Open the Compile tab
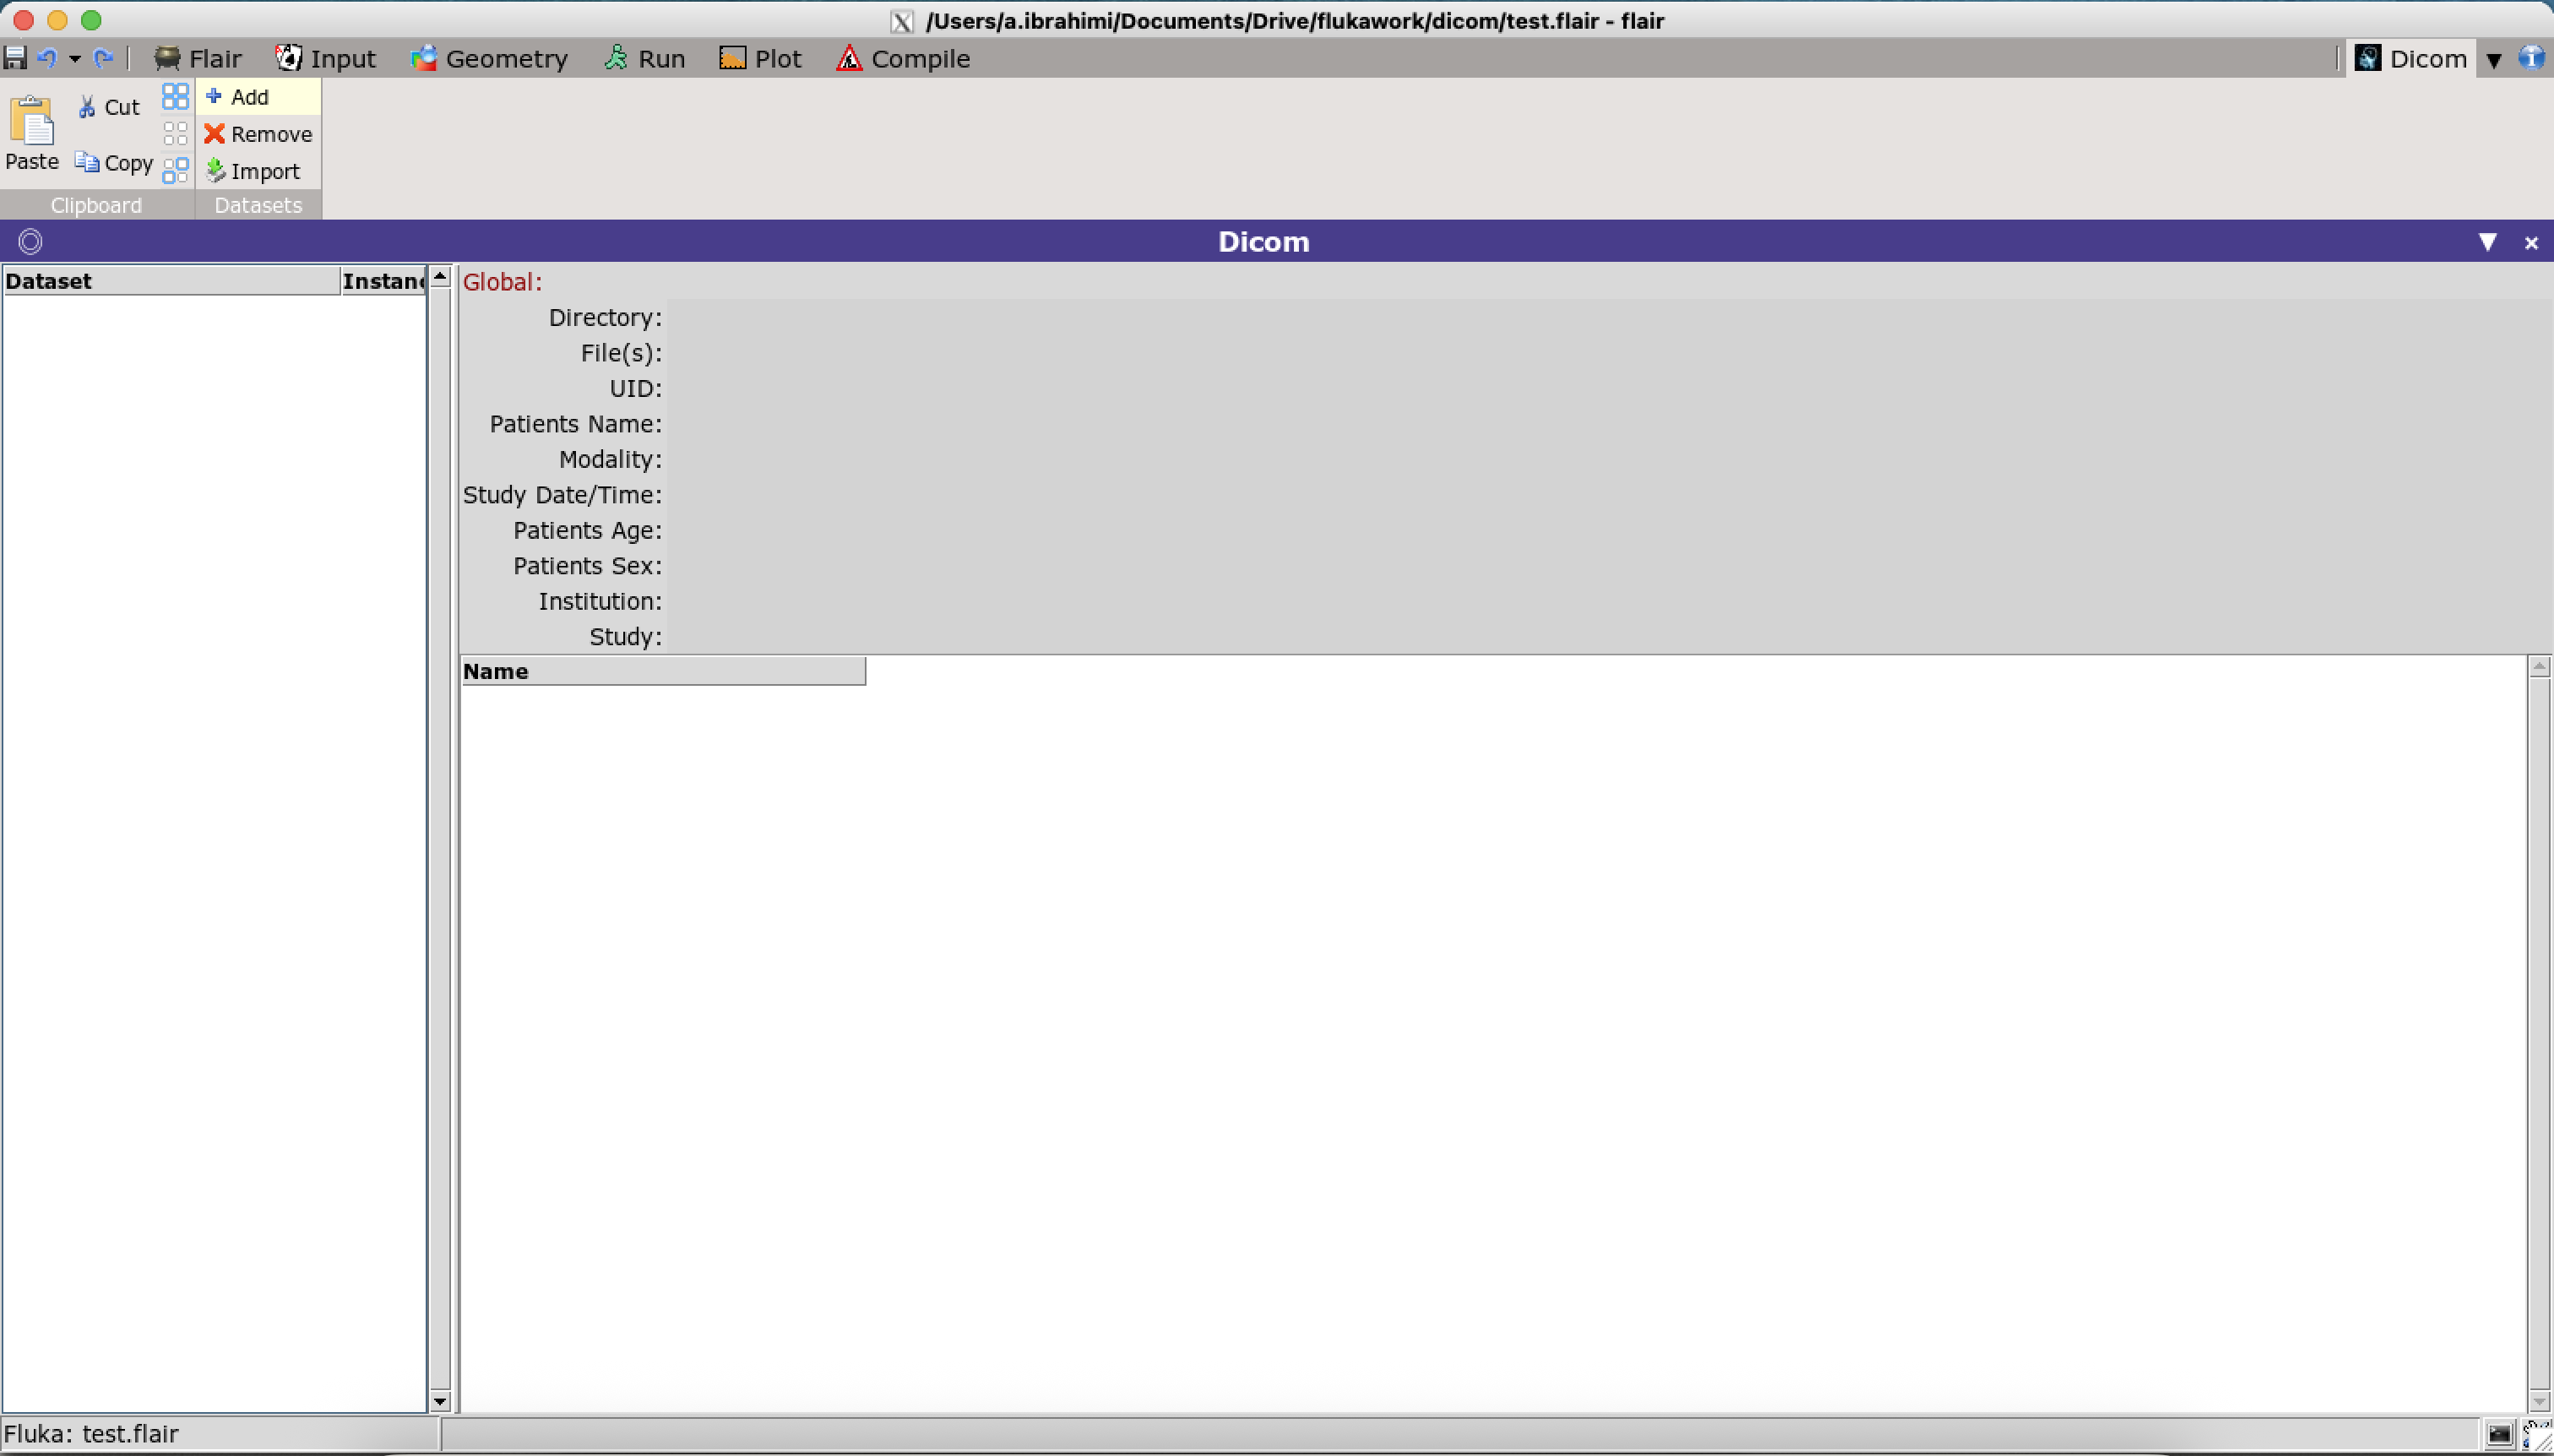Viewport: 2554px width, 1456px height. coord(903,59)
